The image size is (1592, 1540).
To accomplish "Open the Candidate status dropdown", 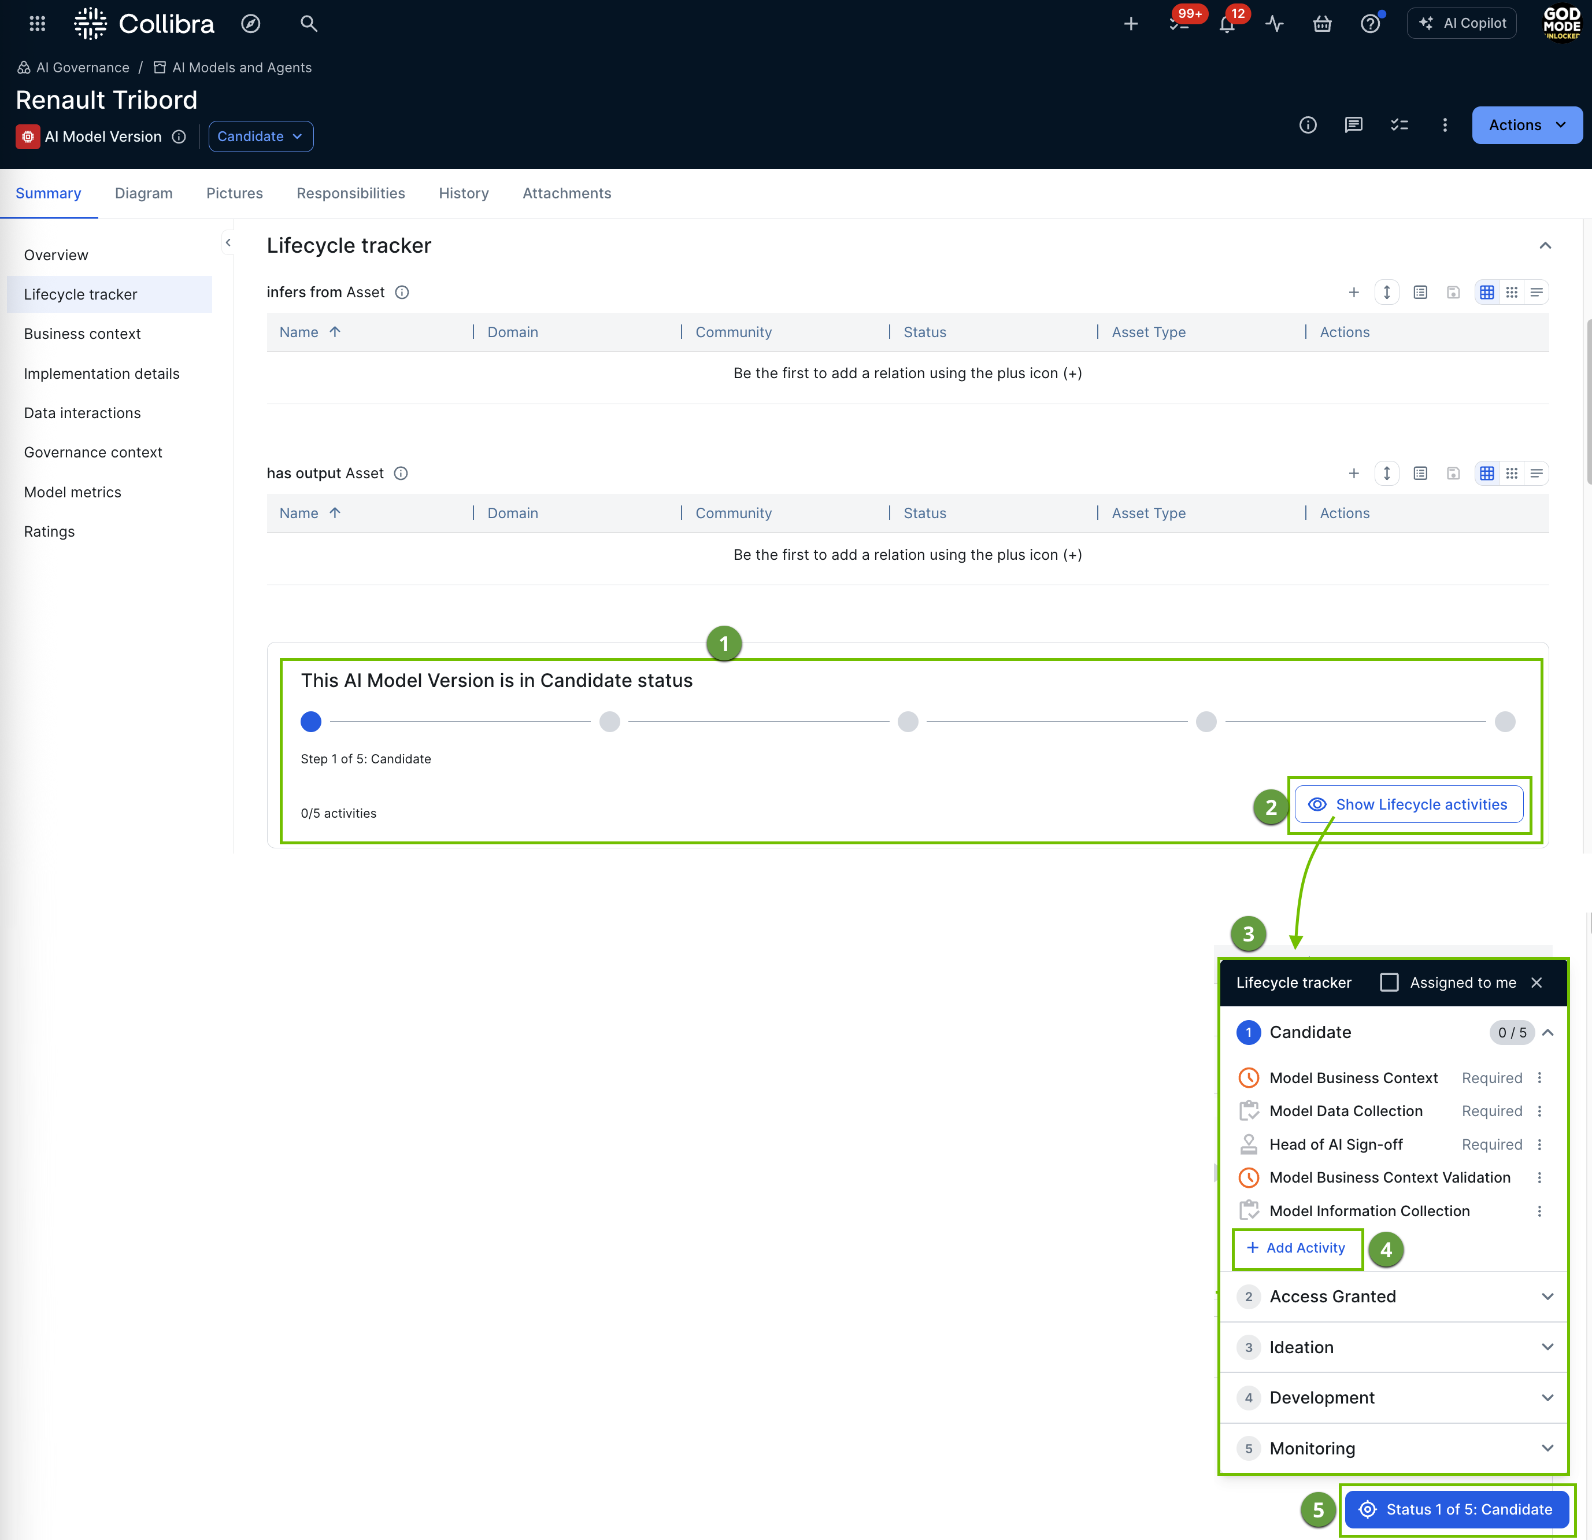I will coord(260,136).
